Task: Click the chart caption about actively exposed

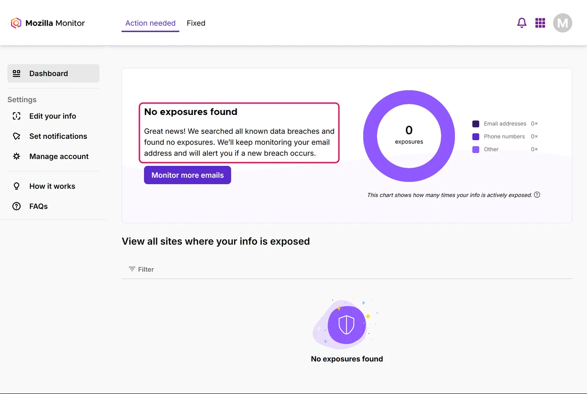Action: (449, 195)
